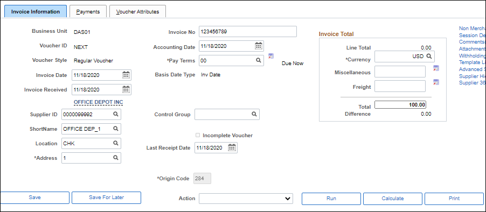Click the Invoice No input field

pos(248,32)
